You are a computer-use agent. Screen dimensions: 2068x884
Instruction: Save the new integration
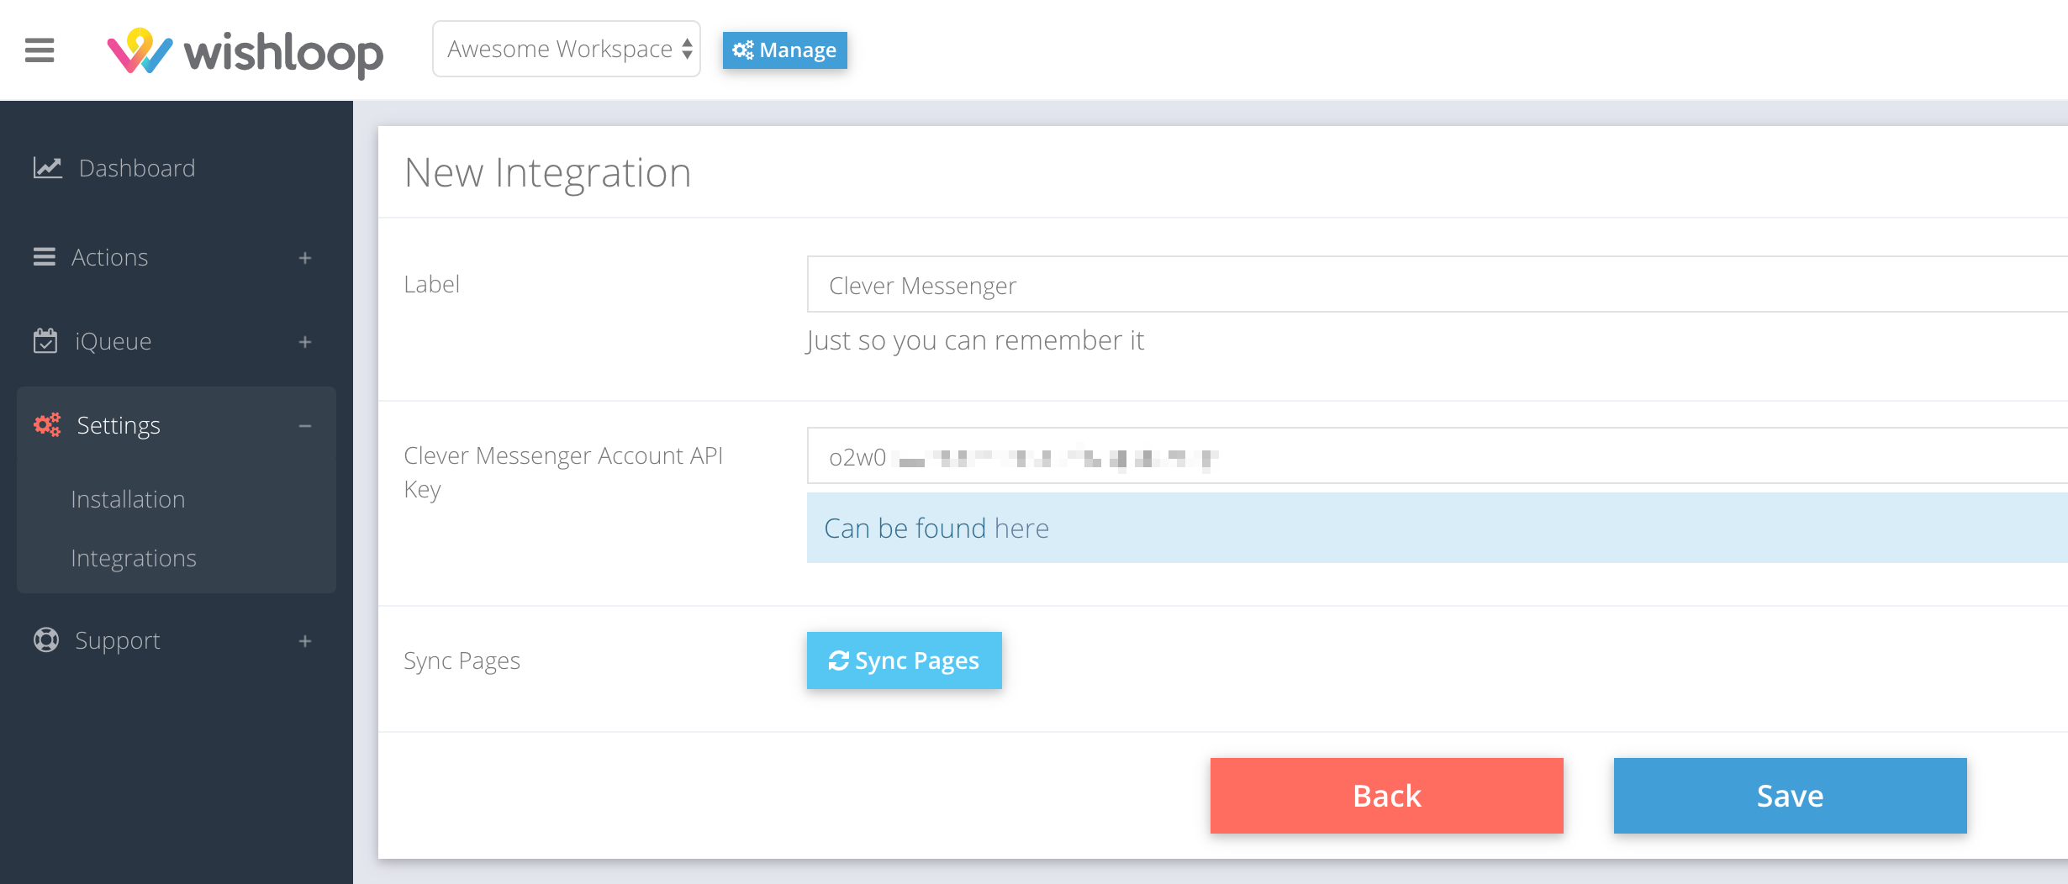(1790, 796)
